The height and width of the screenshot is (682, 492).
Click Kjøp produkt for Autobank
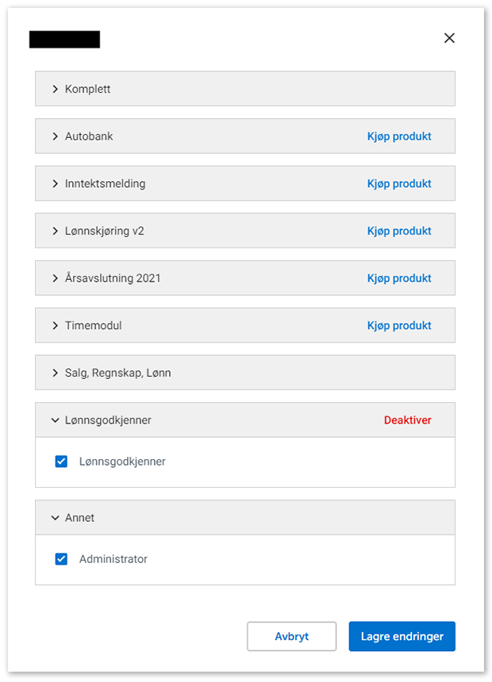pyautogui.click(x=399, y=136)
